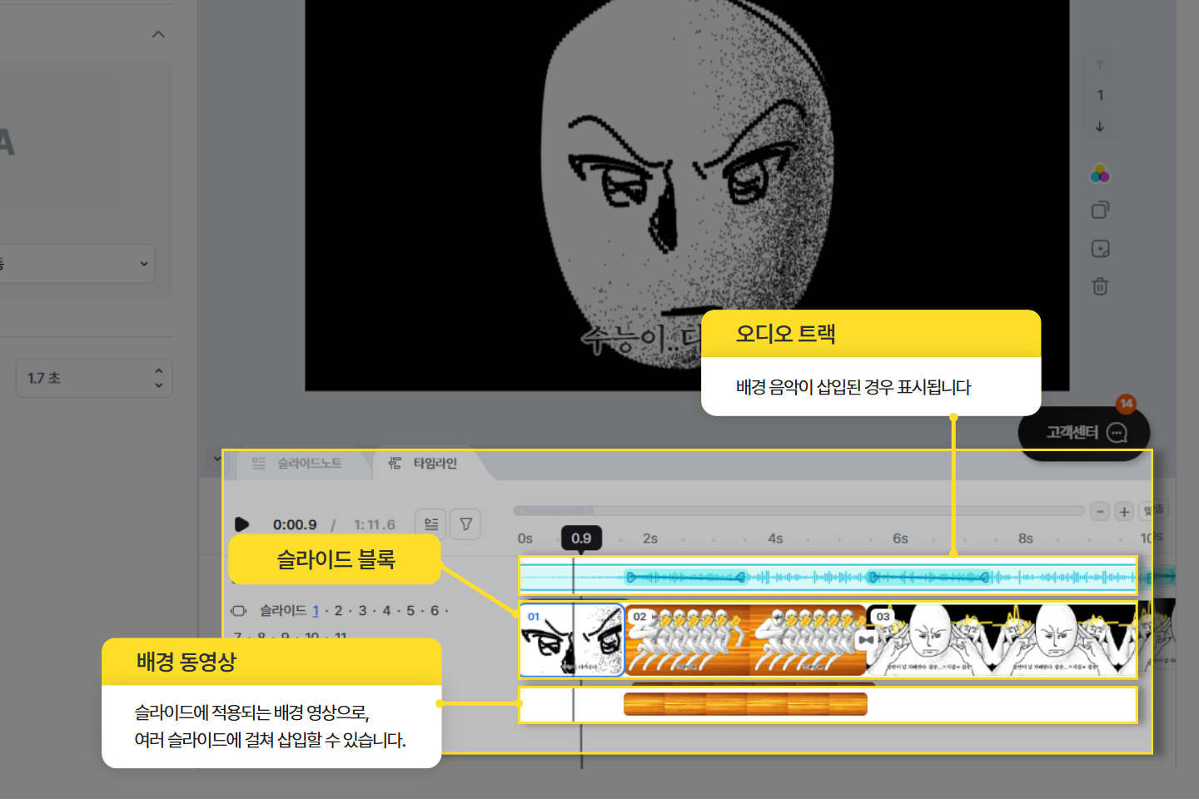Viewport: 1199px width, 799px height.
Task: Click the 1.7 초 duration stepper
Action: (x=158, y=379)
